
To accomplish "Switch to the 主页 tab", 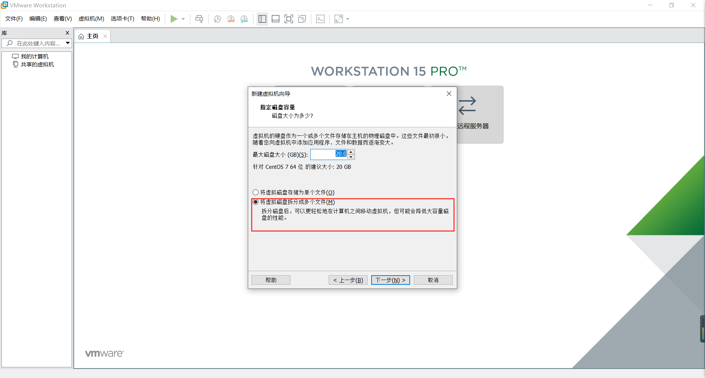I will point(93,36).
